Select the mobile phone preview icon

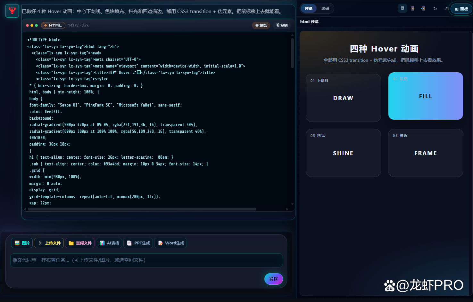[x=413, y=8]
